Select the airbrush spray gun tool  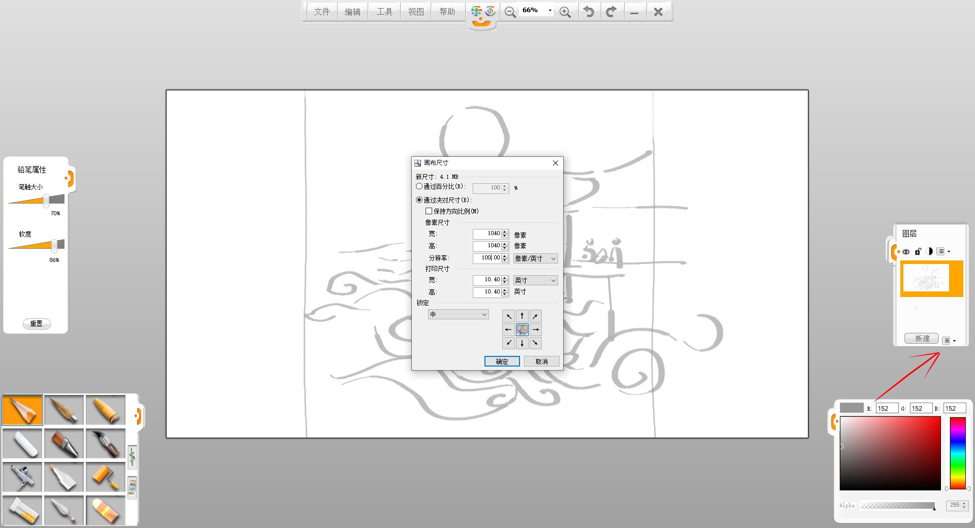[x=22, y=476]
